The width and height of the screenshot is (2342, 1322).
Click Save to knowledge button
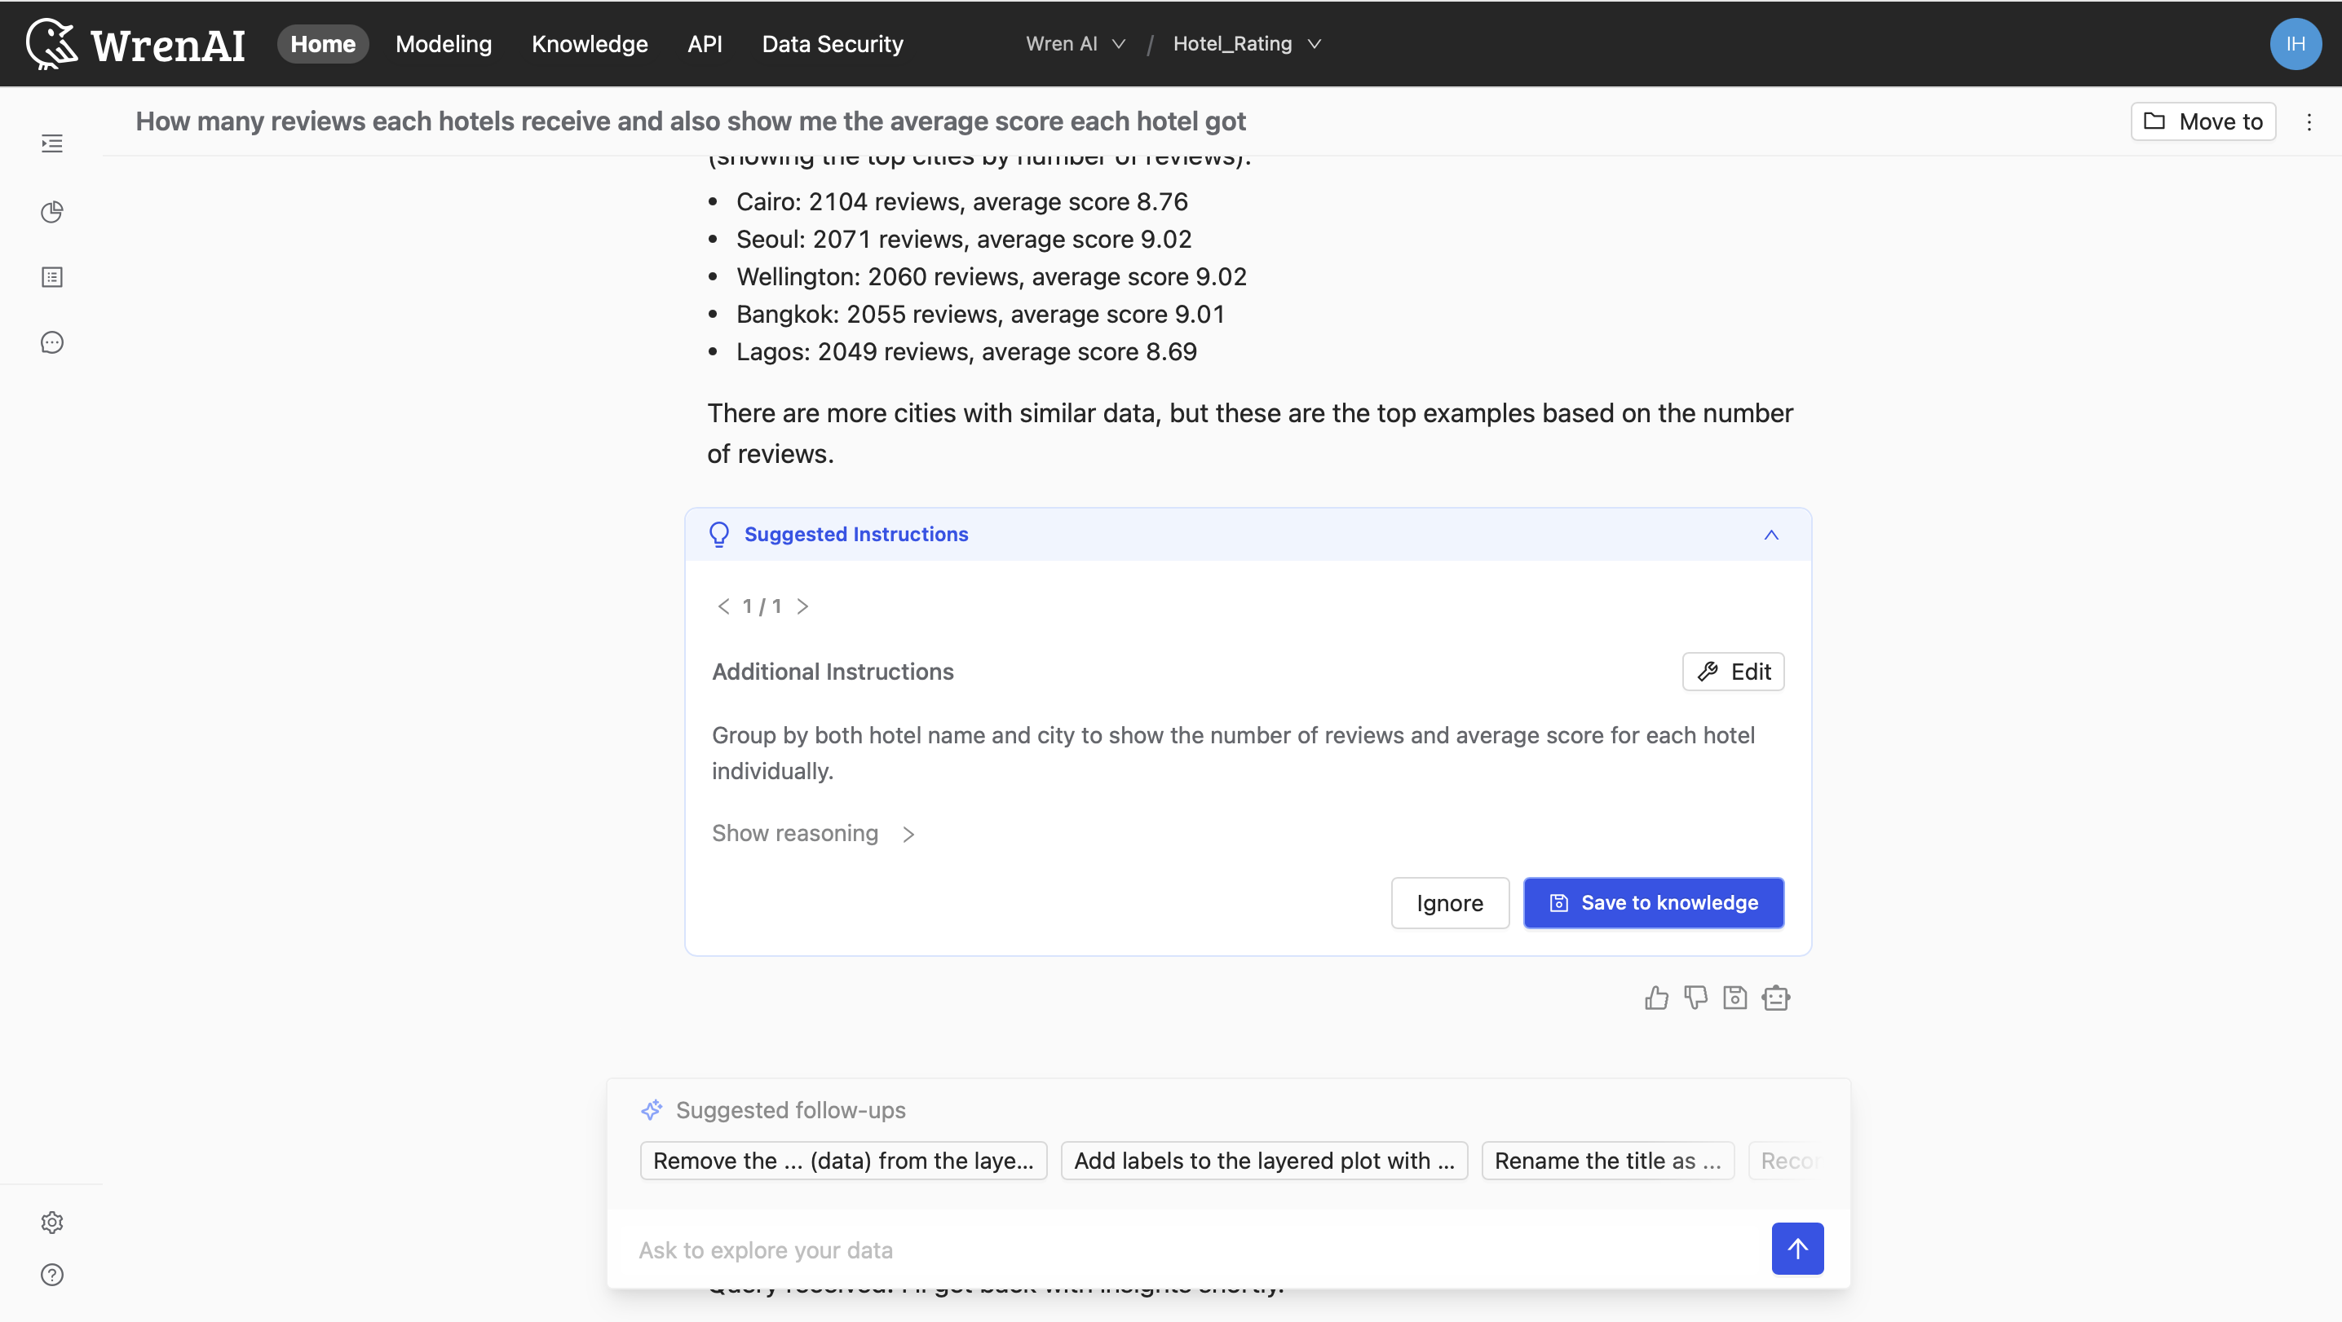point(1653,902)
